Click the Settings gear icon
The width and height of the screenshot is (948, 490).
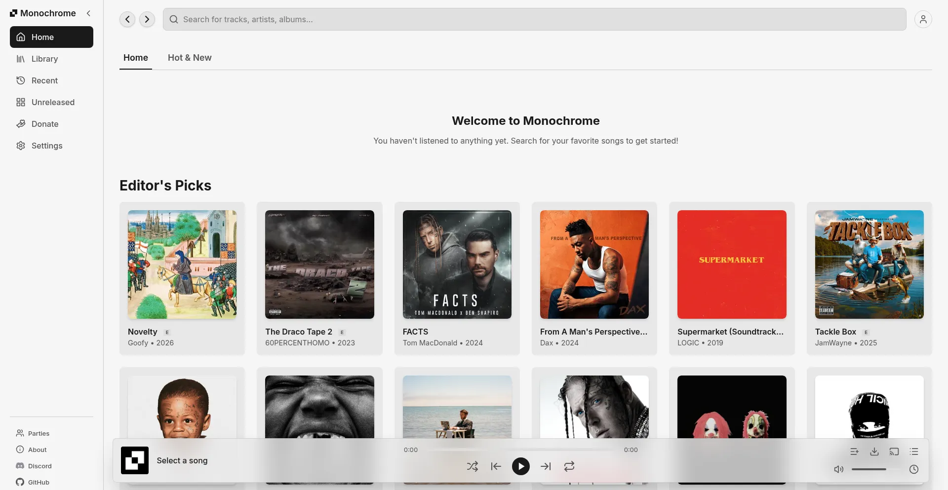tap(21, 146)
